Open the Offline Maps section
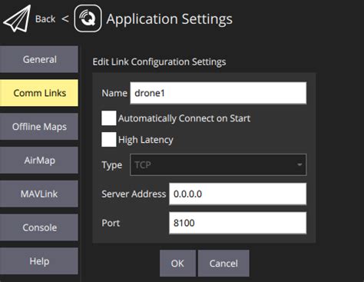Screen dimensions: 364x282 pos(39,127)
